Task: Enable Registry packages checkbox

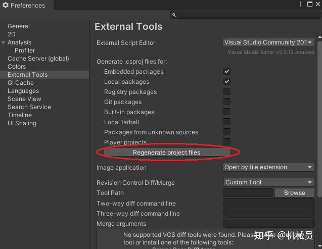Action: click(227, 91)
